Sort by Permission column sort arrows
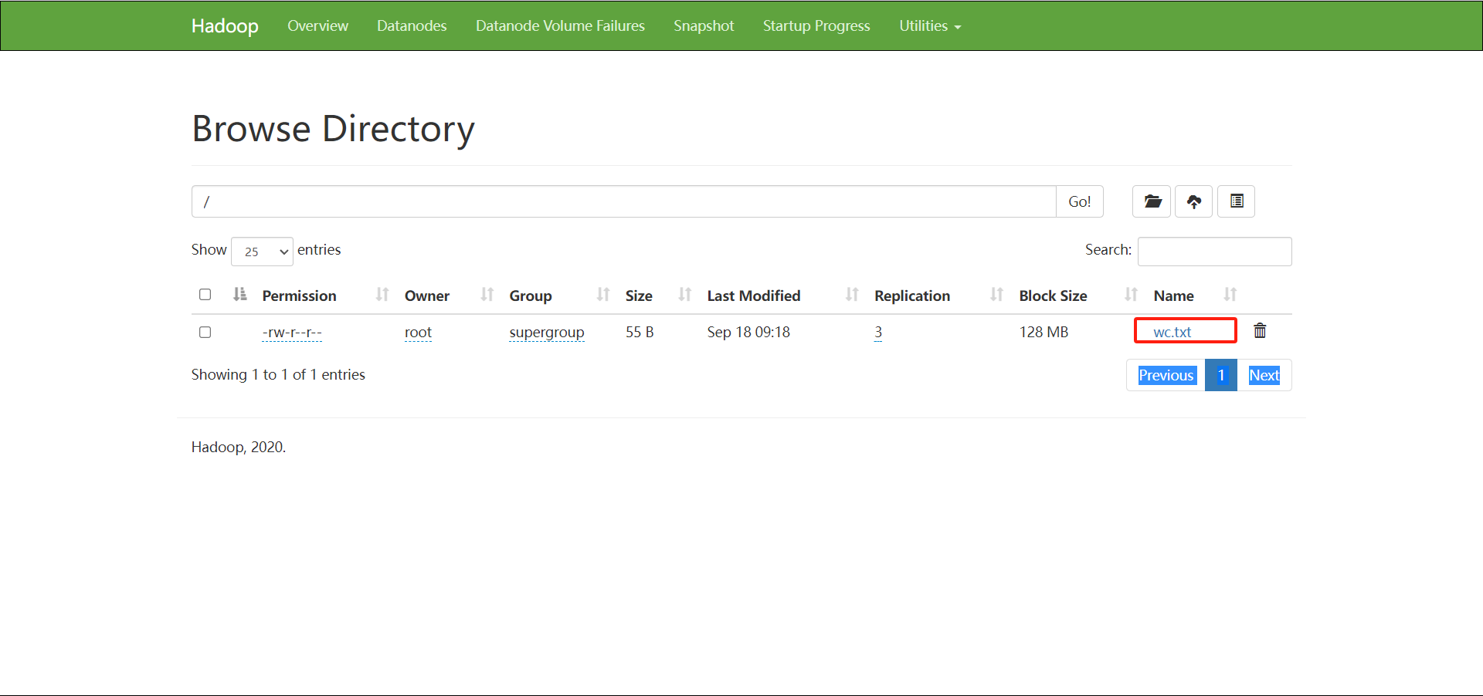The height and width of the screenshot is (696, 1483). [x=382, y=295]
